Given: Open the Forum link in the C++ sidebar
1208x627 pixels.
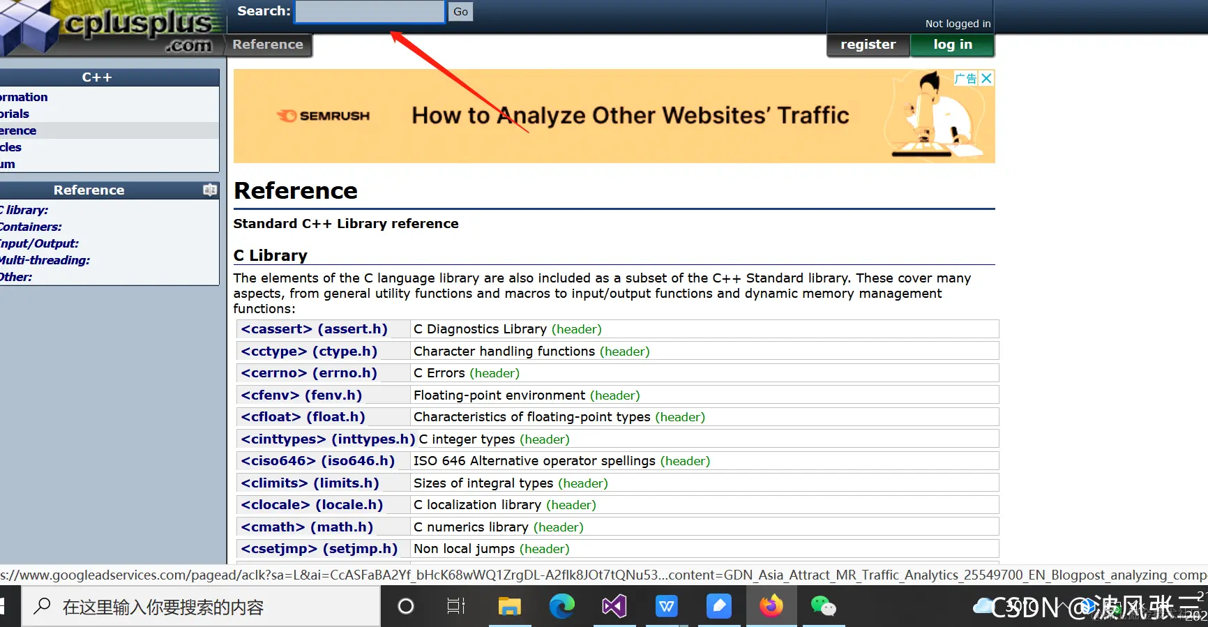Looking at the screenshot, I should click(x=8, y=164).
